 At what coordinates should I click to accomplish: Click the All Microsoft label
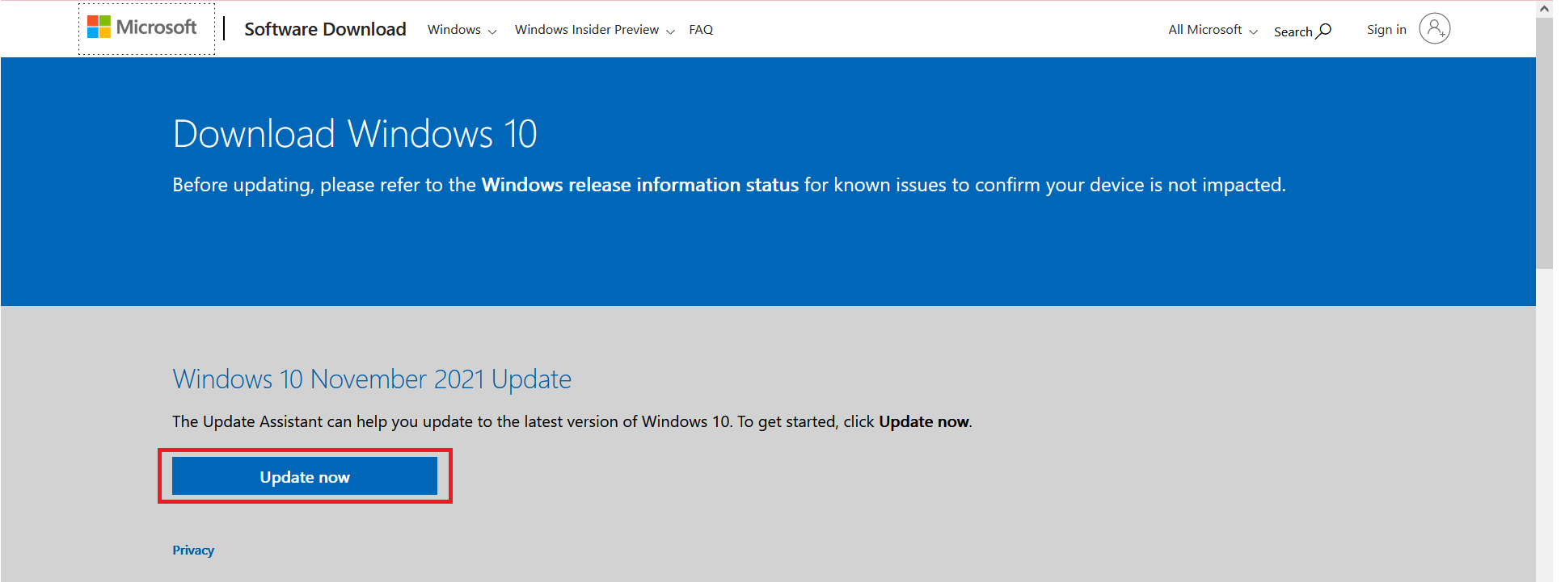(1205, 30)
